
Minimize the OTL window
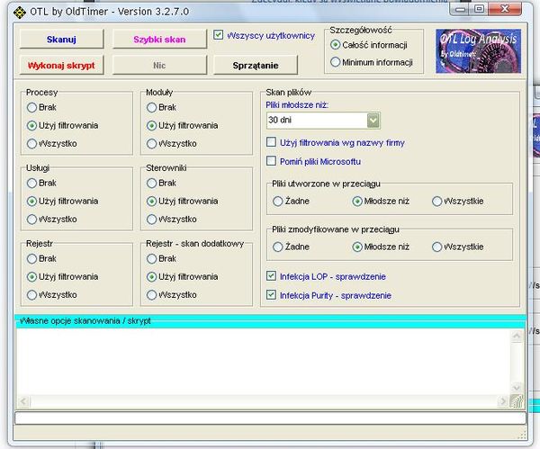(x=460, y=9)
